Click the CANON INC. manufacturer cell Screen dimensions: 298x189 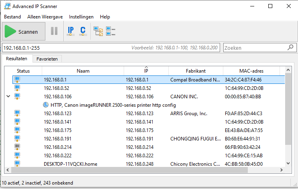(184, 96)
